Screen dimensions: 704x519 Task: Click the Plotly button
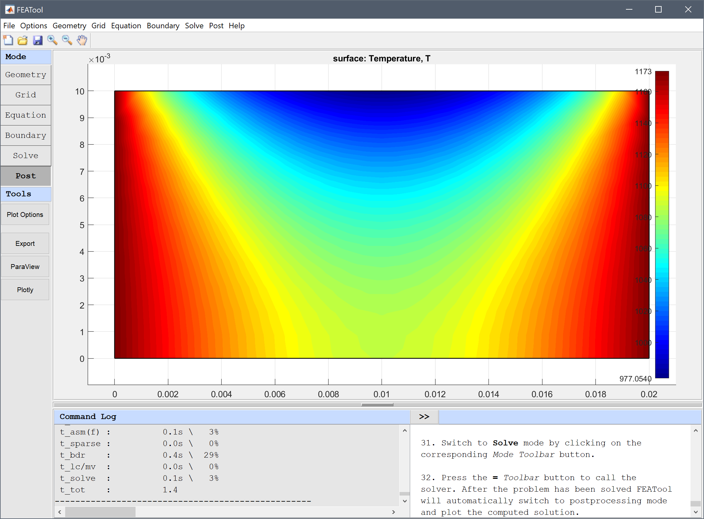tap(25, 290)
